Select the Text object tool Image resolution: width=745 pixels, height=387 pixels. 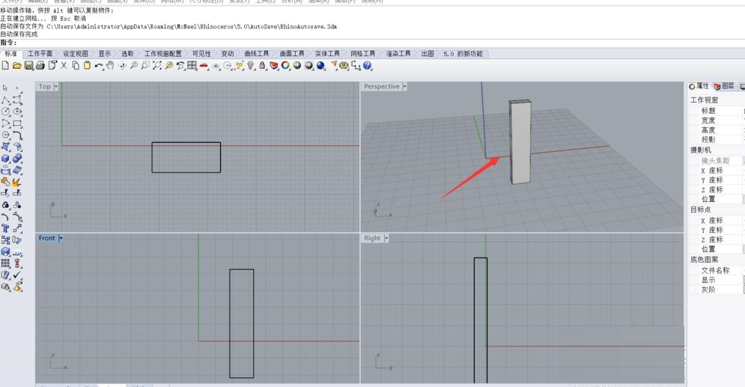[5, 228]
